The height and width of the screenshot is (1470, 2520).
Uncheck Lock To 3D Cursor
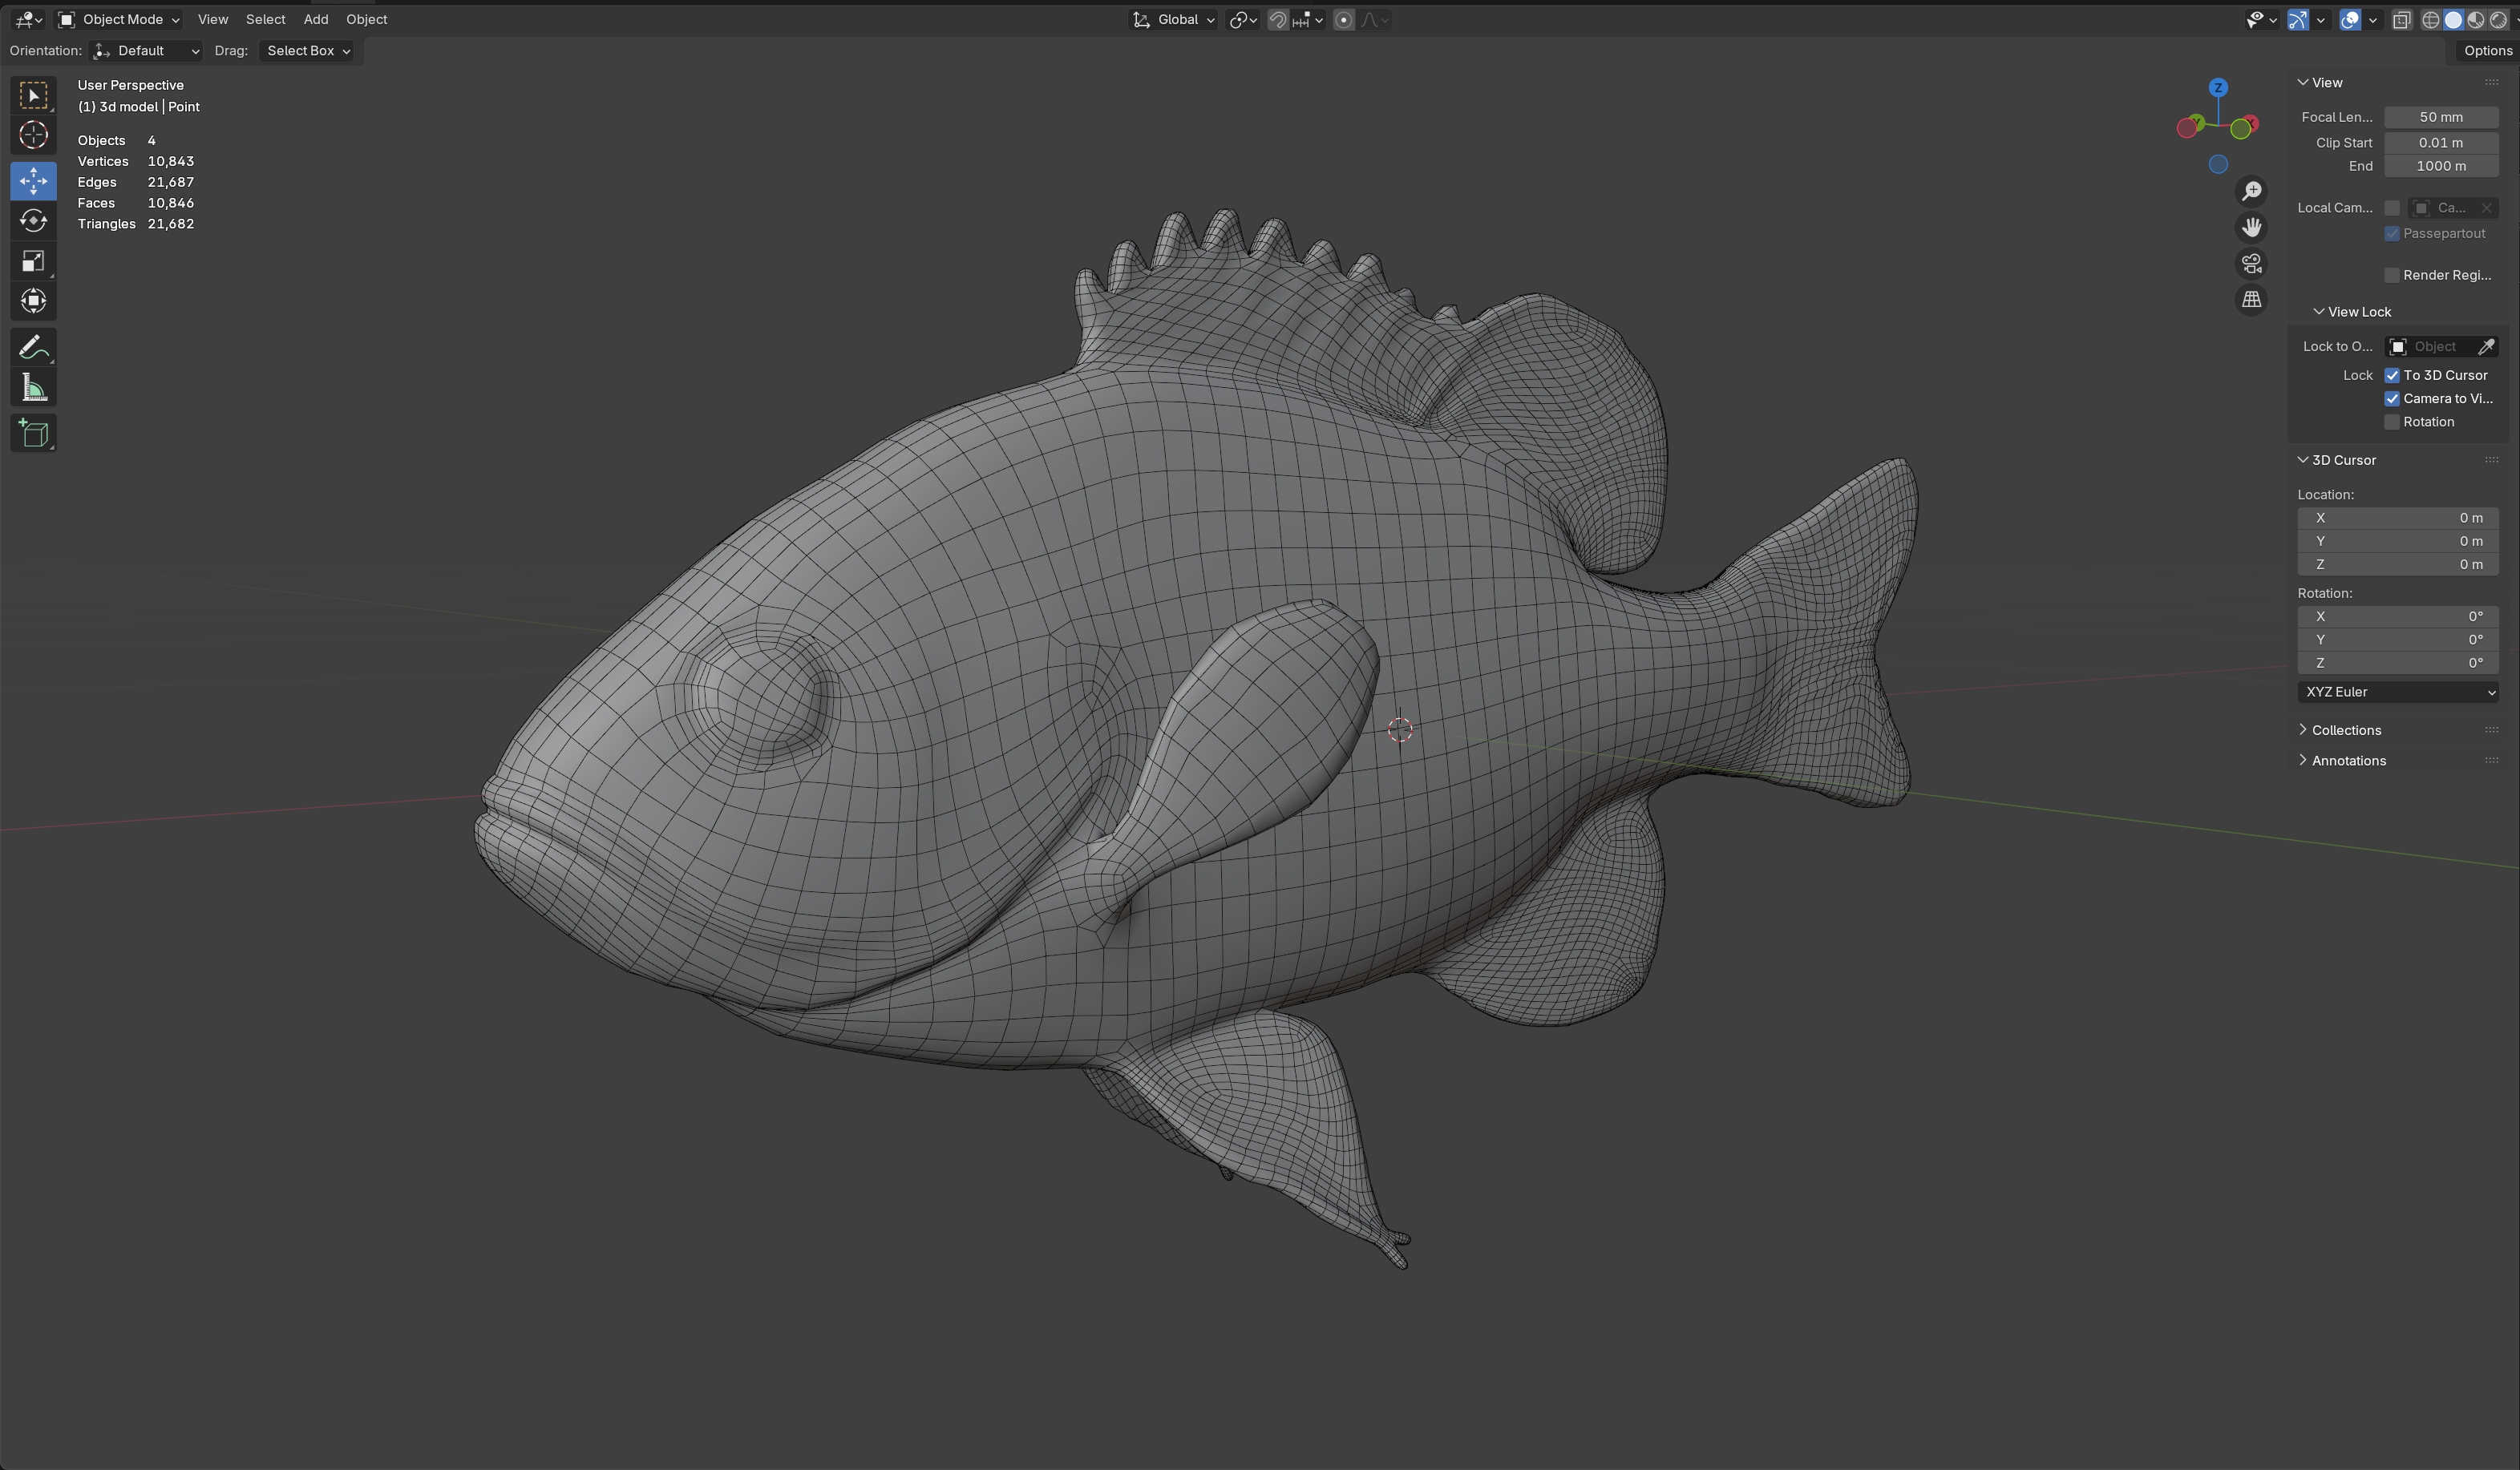point(2392,376)
